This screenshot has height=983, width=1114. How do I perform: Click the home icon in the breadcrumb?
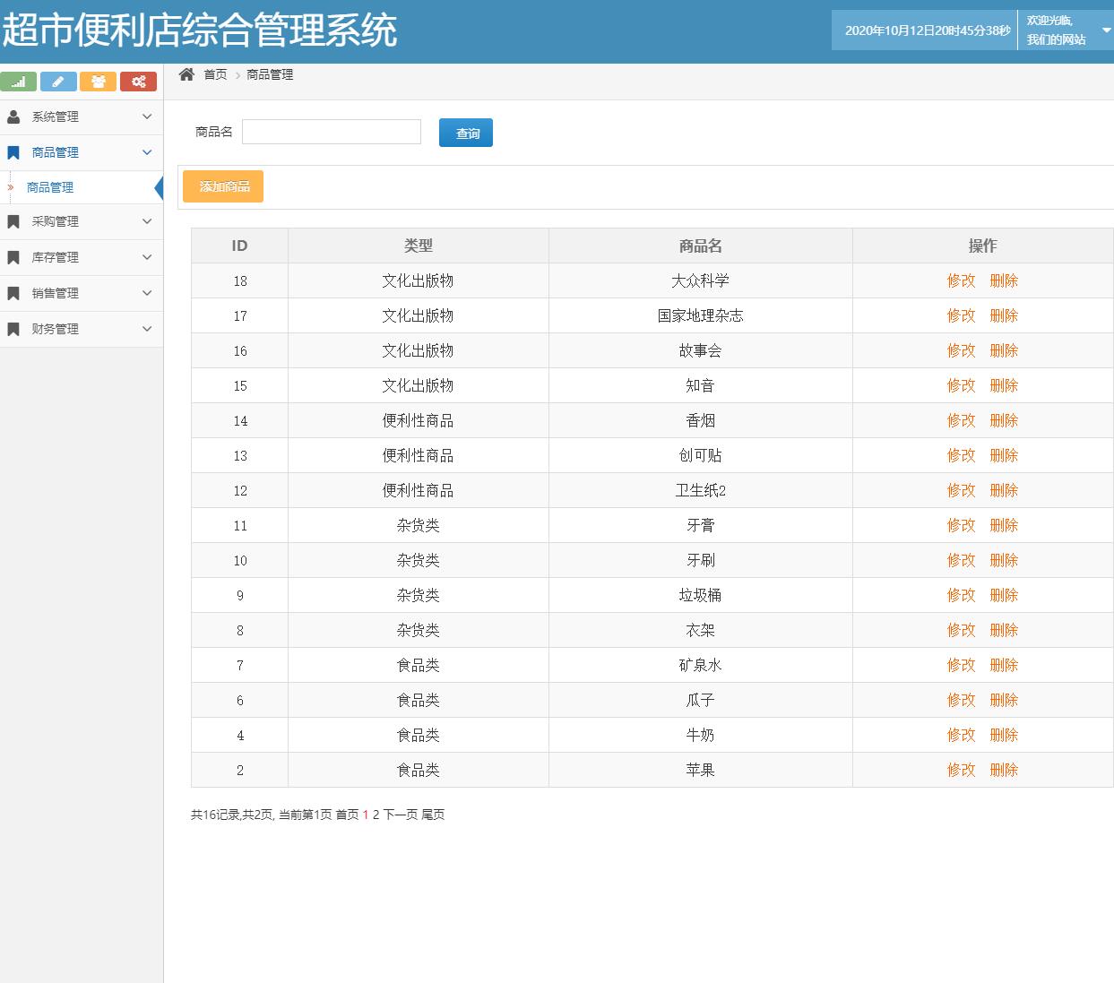pyautogui.click(x=186, y=74)
